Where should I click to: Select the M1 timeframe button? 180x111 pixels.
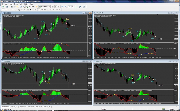(x=36, y=10)
